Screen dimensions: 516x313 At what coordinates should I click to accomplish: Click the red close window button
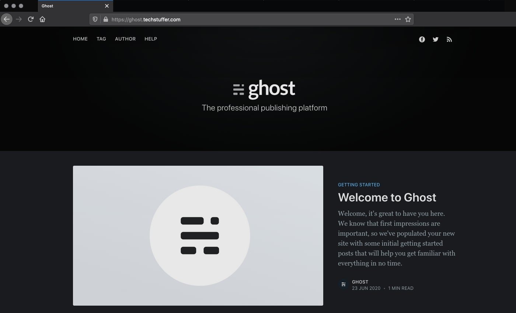pyautogui.click(x=6, y=6)
